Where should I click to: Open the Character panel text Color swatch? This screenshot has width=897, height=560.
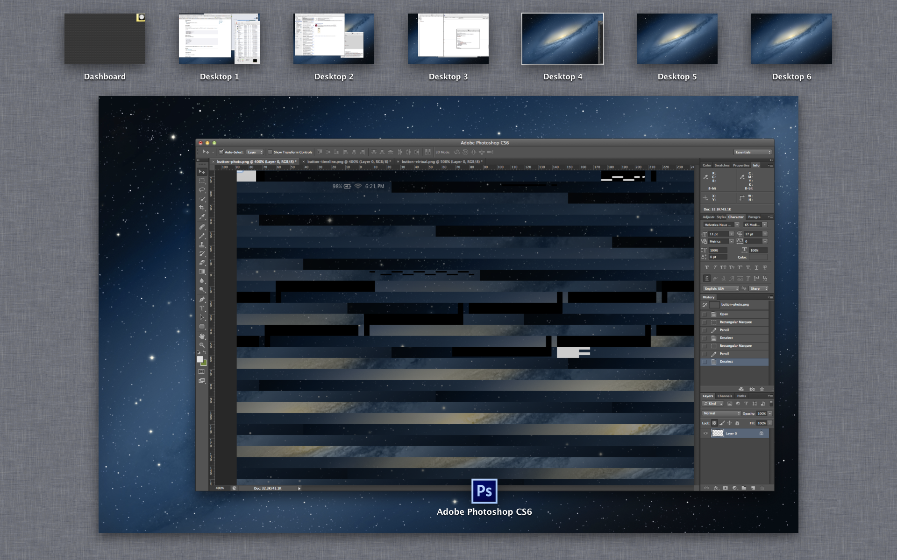(758, 257)
